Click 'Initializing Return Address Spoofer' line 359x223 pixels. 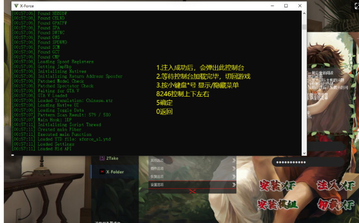tap(67, 76)
